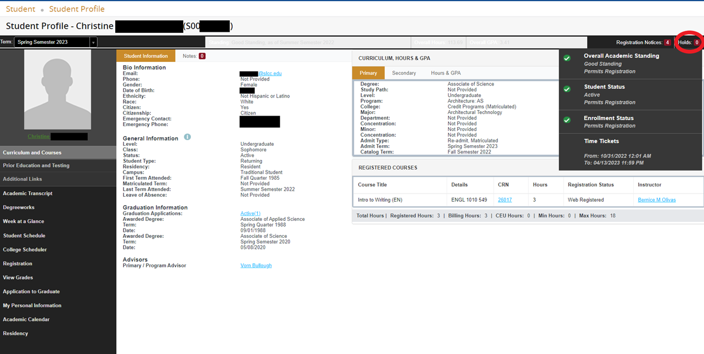Click the green check next to Enrollment Status
Screen dimensions: 704x354
567,120
